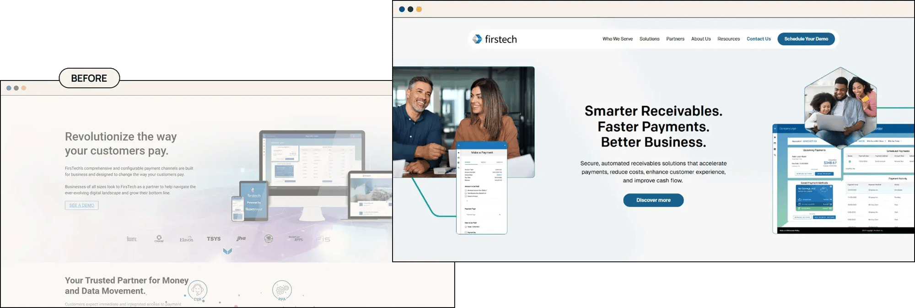Click the hexagonal family photo
915x308 pixels.
[840, 108]
